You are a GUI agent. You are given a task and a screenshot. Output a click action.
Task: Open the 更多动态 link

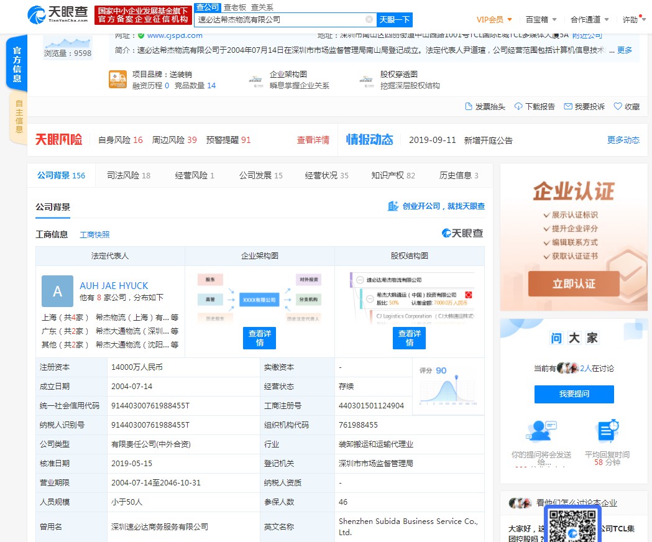pos(623,140)
